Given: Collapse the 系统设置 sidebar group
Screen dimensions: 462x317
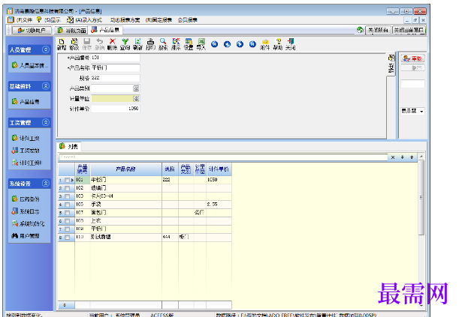Looking at the screenshot, I should coord(45,183).
